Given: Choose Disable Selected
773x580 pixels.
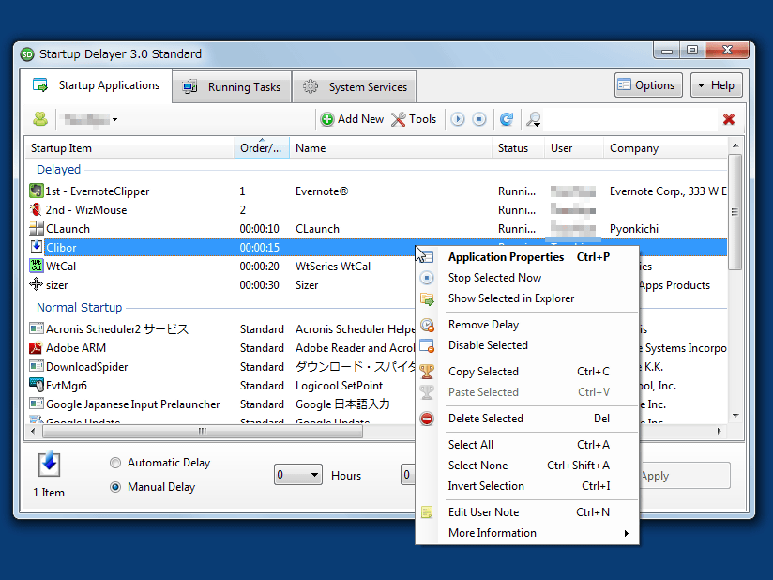Looking at the screenshot, I should point(528,345).
